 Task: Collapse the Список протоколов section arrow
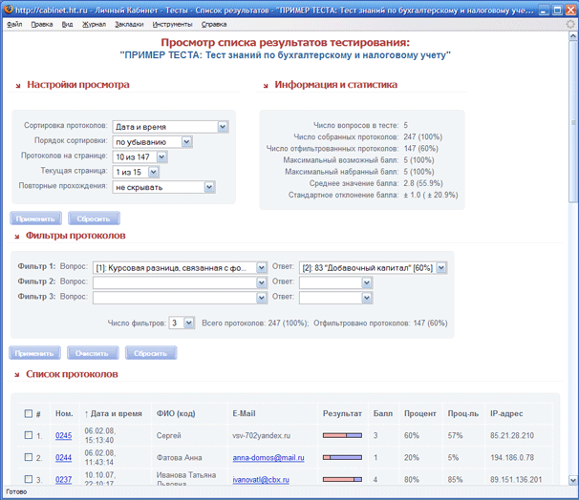(16, 375)
